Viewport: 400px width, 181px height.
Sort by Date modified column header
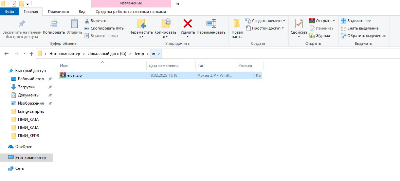pyautogui.click(x=164, y=66)
